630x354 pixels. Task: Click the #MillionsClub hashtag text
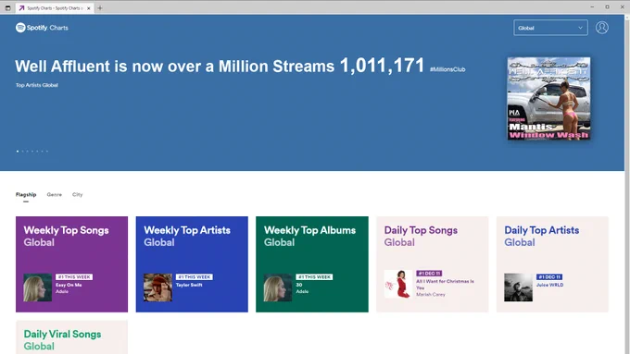coord(447,69)
